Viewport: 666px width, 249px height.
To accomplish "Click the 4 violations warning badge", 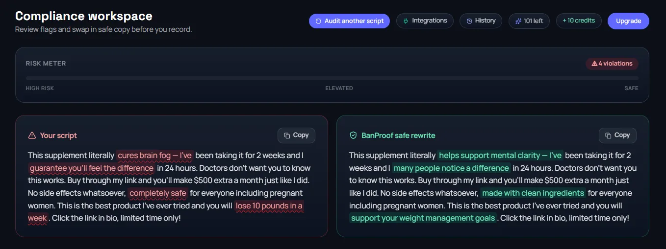I will pyautogui.click(x=612, y=64).
